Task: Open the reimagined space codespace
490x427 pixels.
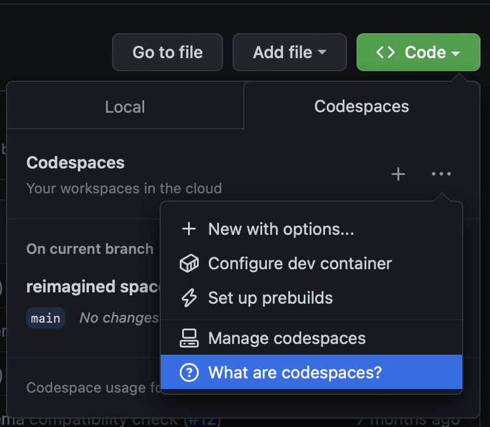Action: 93,287
